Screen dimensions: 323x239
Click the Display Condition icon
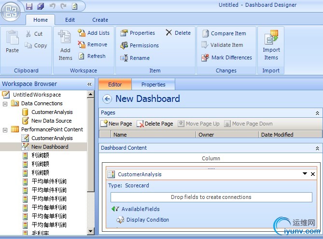120,220
